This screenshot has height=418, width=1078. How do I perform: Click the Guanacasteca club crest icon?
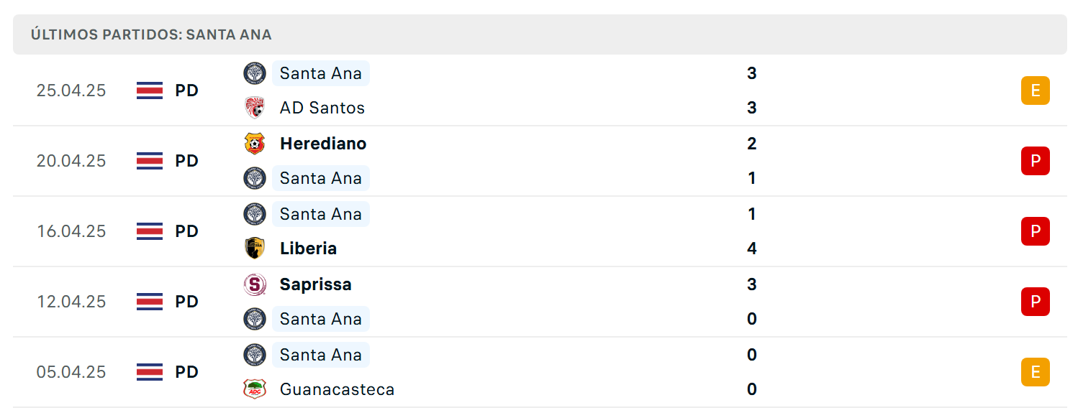pyautogui.click(x=255, y=389)
